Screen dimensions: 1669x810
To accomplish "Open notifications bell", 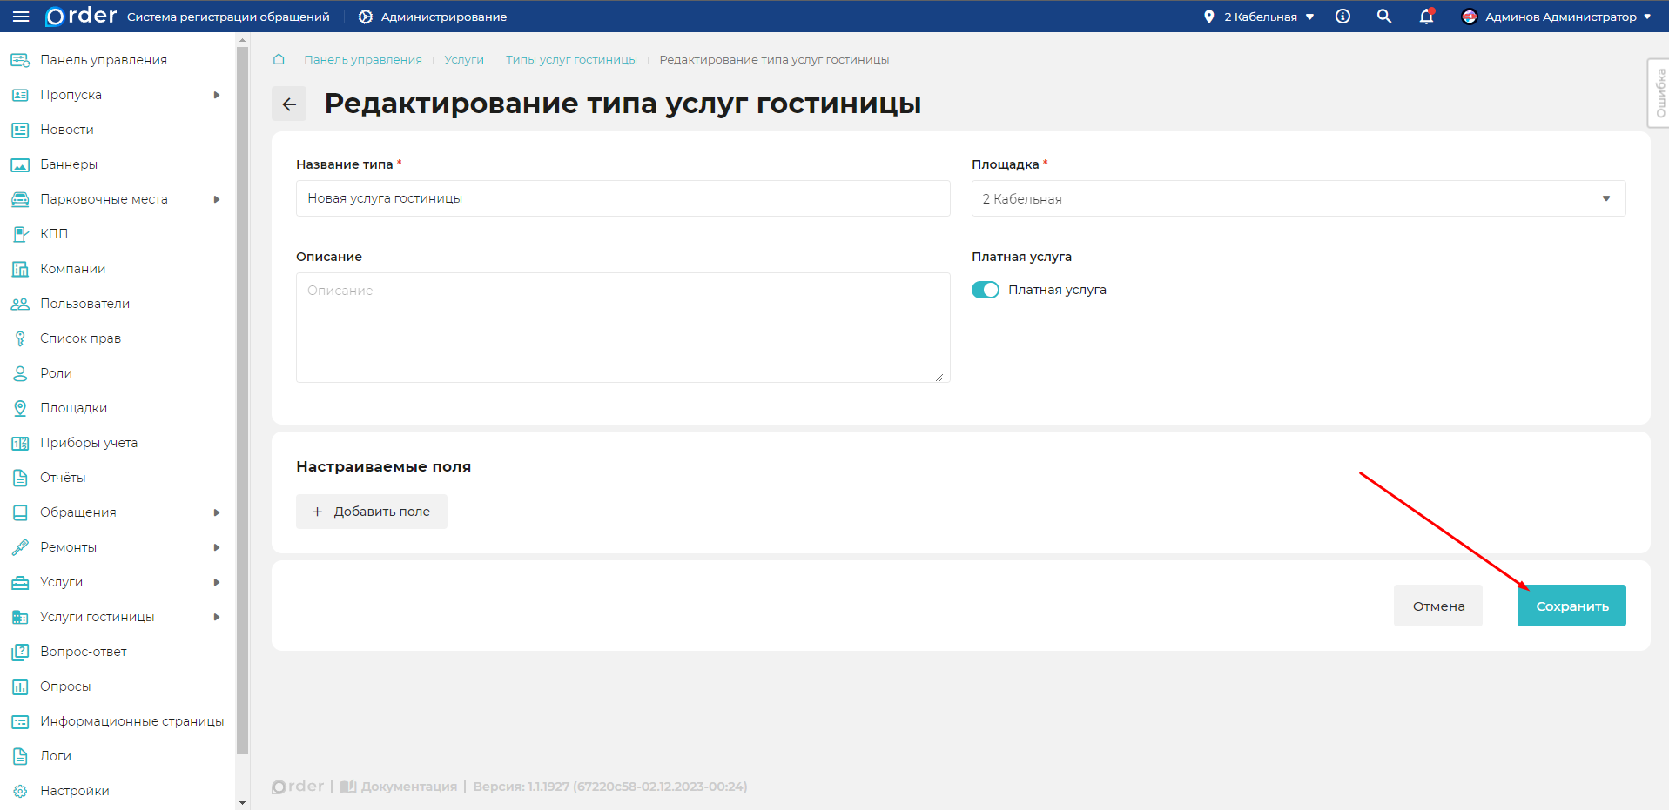I will coord(1425,16).
